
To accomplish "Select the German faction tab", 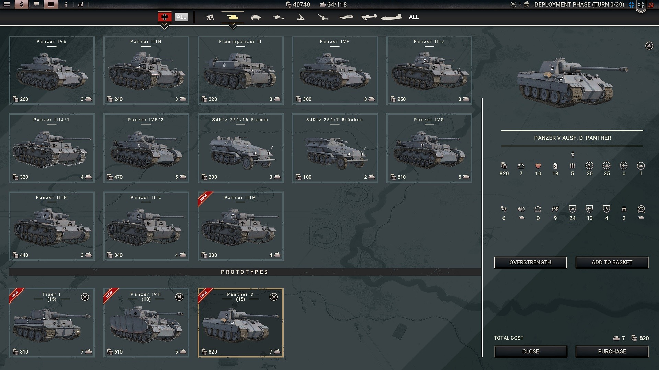I will (164, 17).
